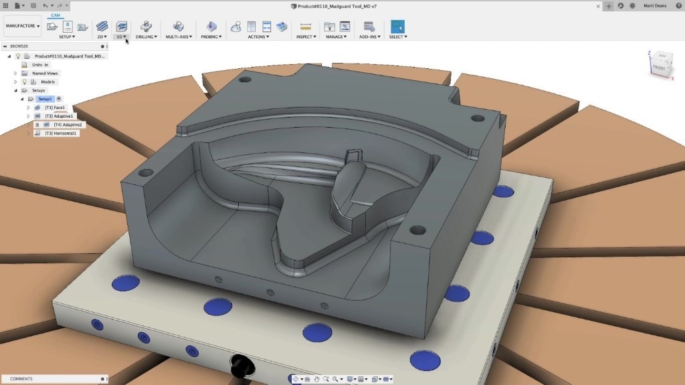
Task: Click the FRONT face of ViewCube
Action: click(x=660, y=68)
